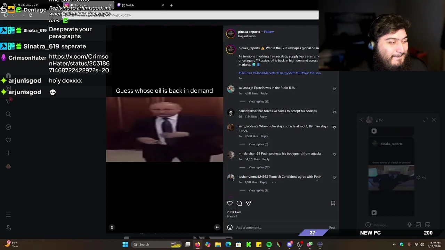
Task: Expand the message popup to full view
Action: click(426, 120)
